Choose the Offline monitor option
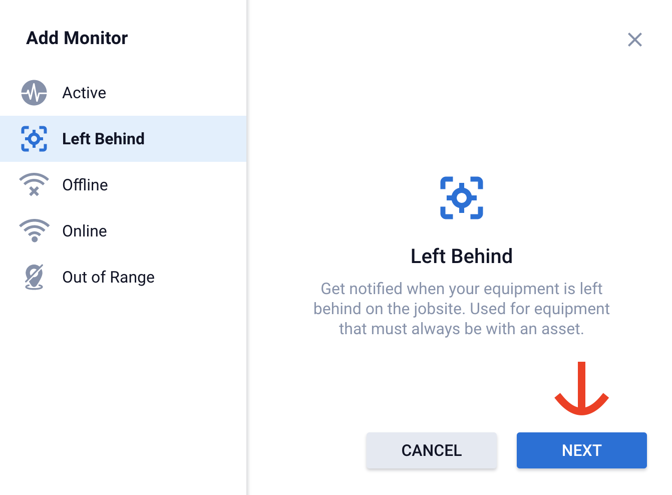The height and width of the screenshot is (495, 672). 85,185
